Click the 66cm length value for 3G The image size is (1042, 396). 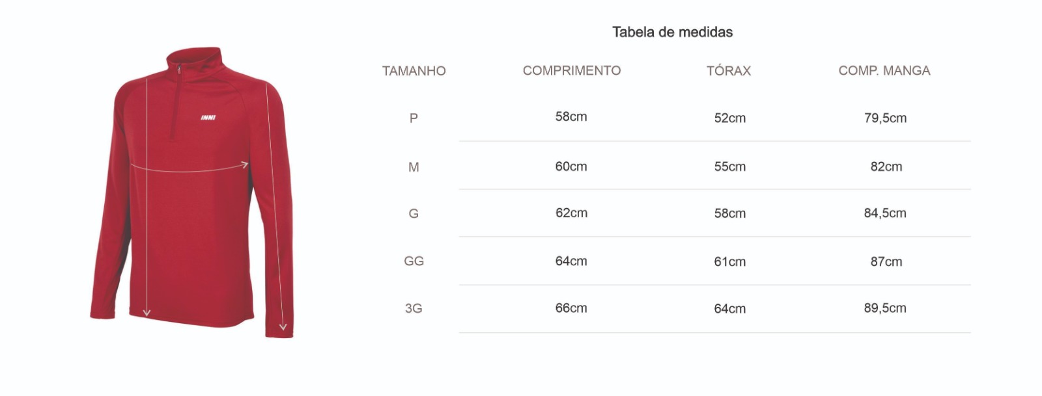click(570, 308)
